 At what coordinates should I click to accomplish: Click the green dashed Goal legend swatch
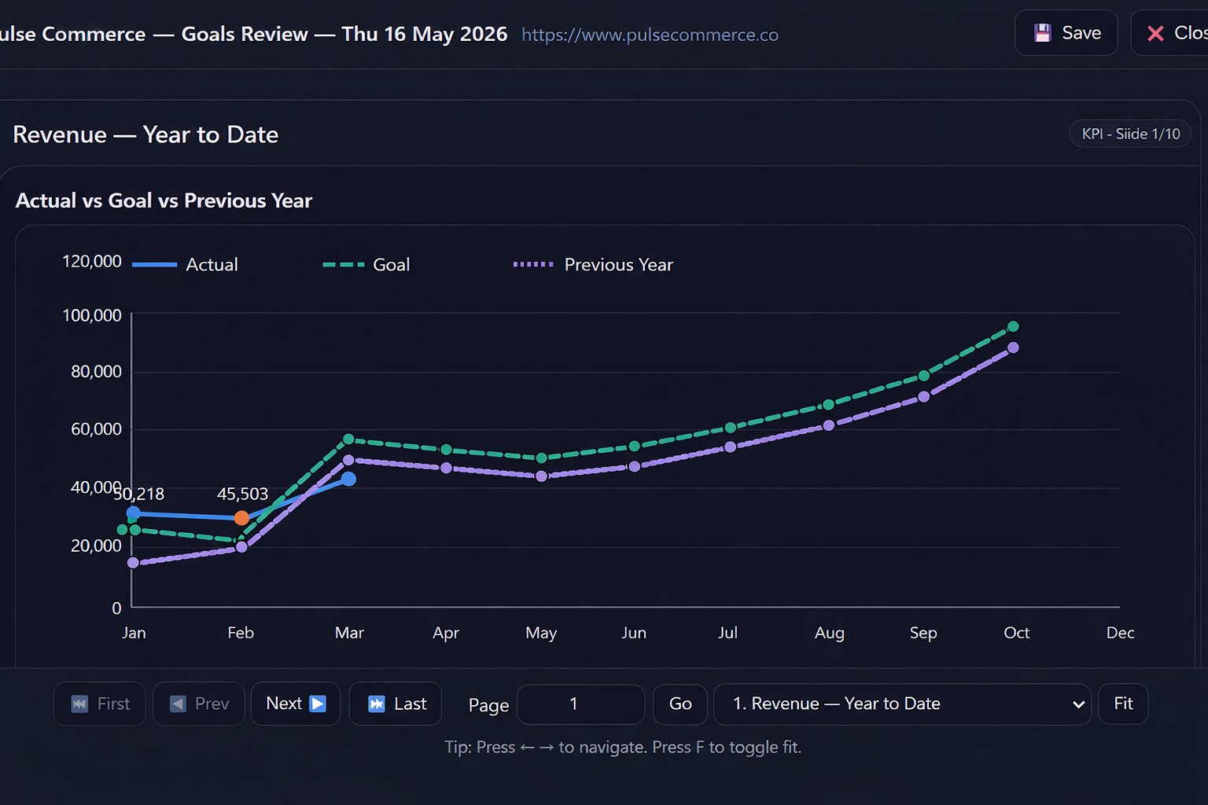coord(344,265)
